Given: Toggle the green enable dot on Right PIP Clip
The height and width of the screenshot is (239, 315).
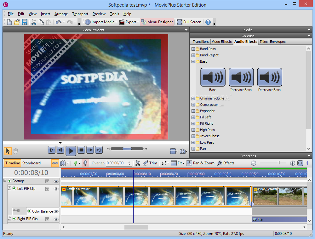Looking at the screenshot, I should (x=14, y=219).
